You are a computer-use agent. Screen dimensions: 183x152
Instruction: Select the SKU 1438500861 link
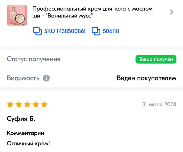click(65, 31)
